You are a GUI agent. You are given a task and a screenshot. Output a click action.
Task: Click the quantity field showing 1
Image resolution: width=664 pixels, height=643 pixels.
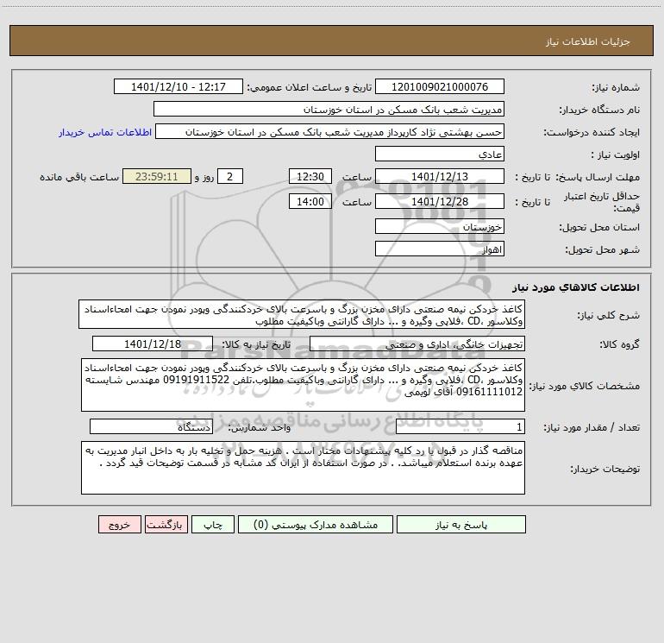460,427
